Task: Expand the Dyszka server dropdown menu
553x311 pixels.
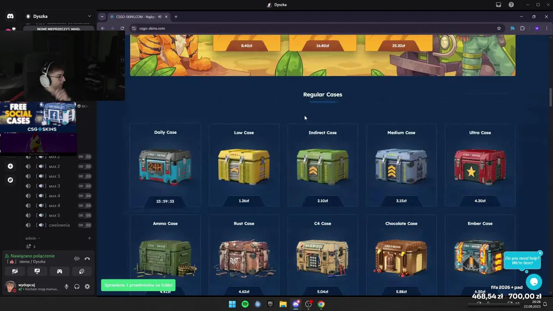Action: click(89, 16)
